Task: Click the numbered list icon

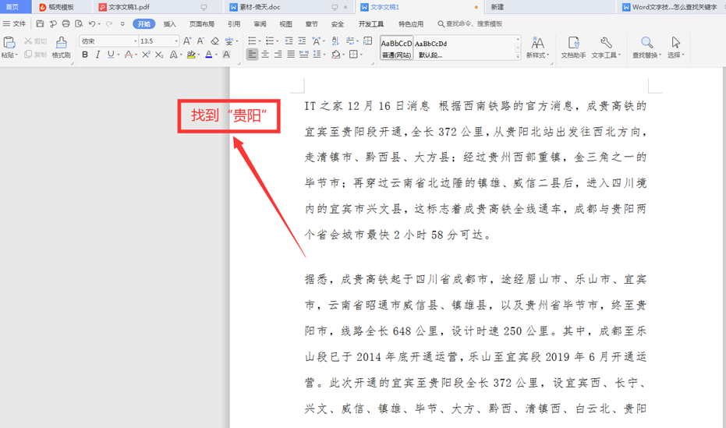Action: tap(270, 41)
